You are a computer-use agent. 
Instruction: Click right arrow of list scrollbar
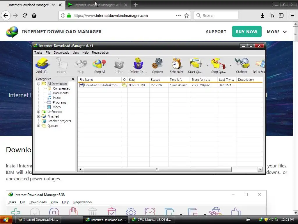pyautogui.click(x=260, y=169)
